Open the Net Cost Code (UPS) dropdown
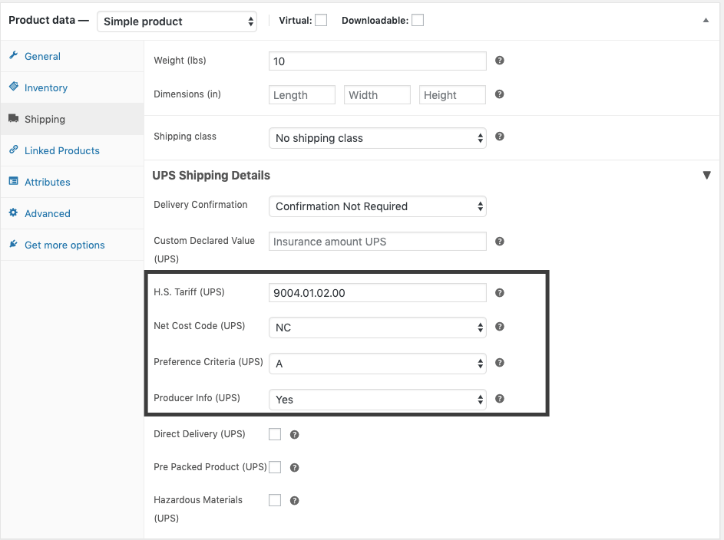Image resolution: width=724 pixels, height=540 pixels. [377, 327]
